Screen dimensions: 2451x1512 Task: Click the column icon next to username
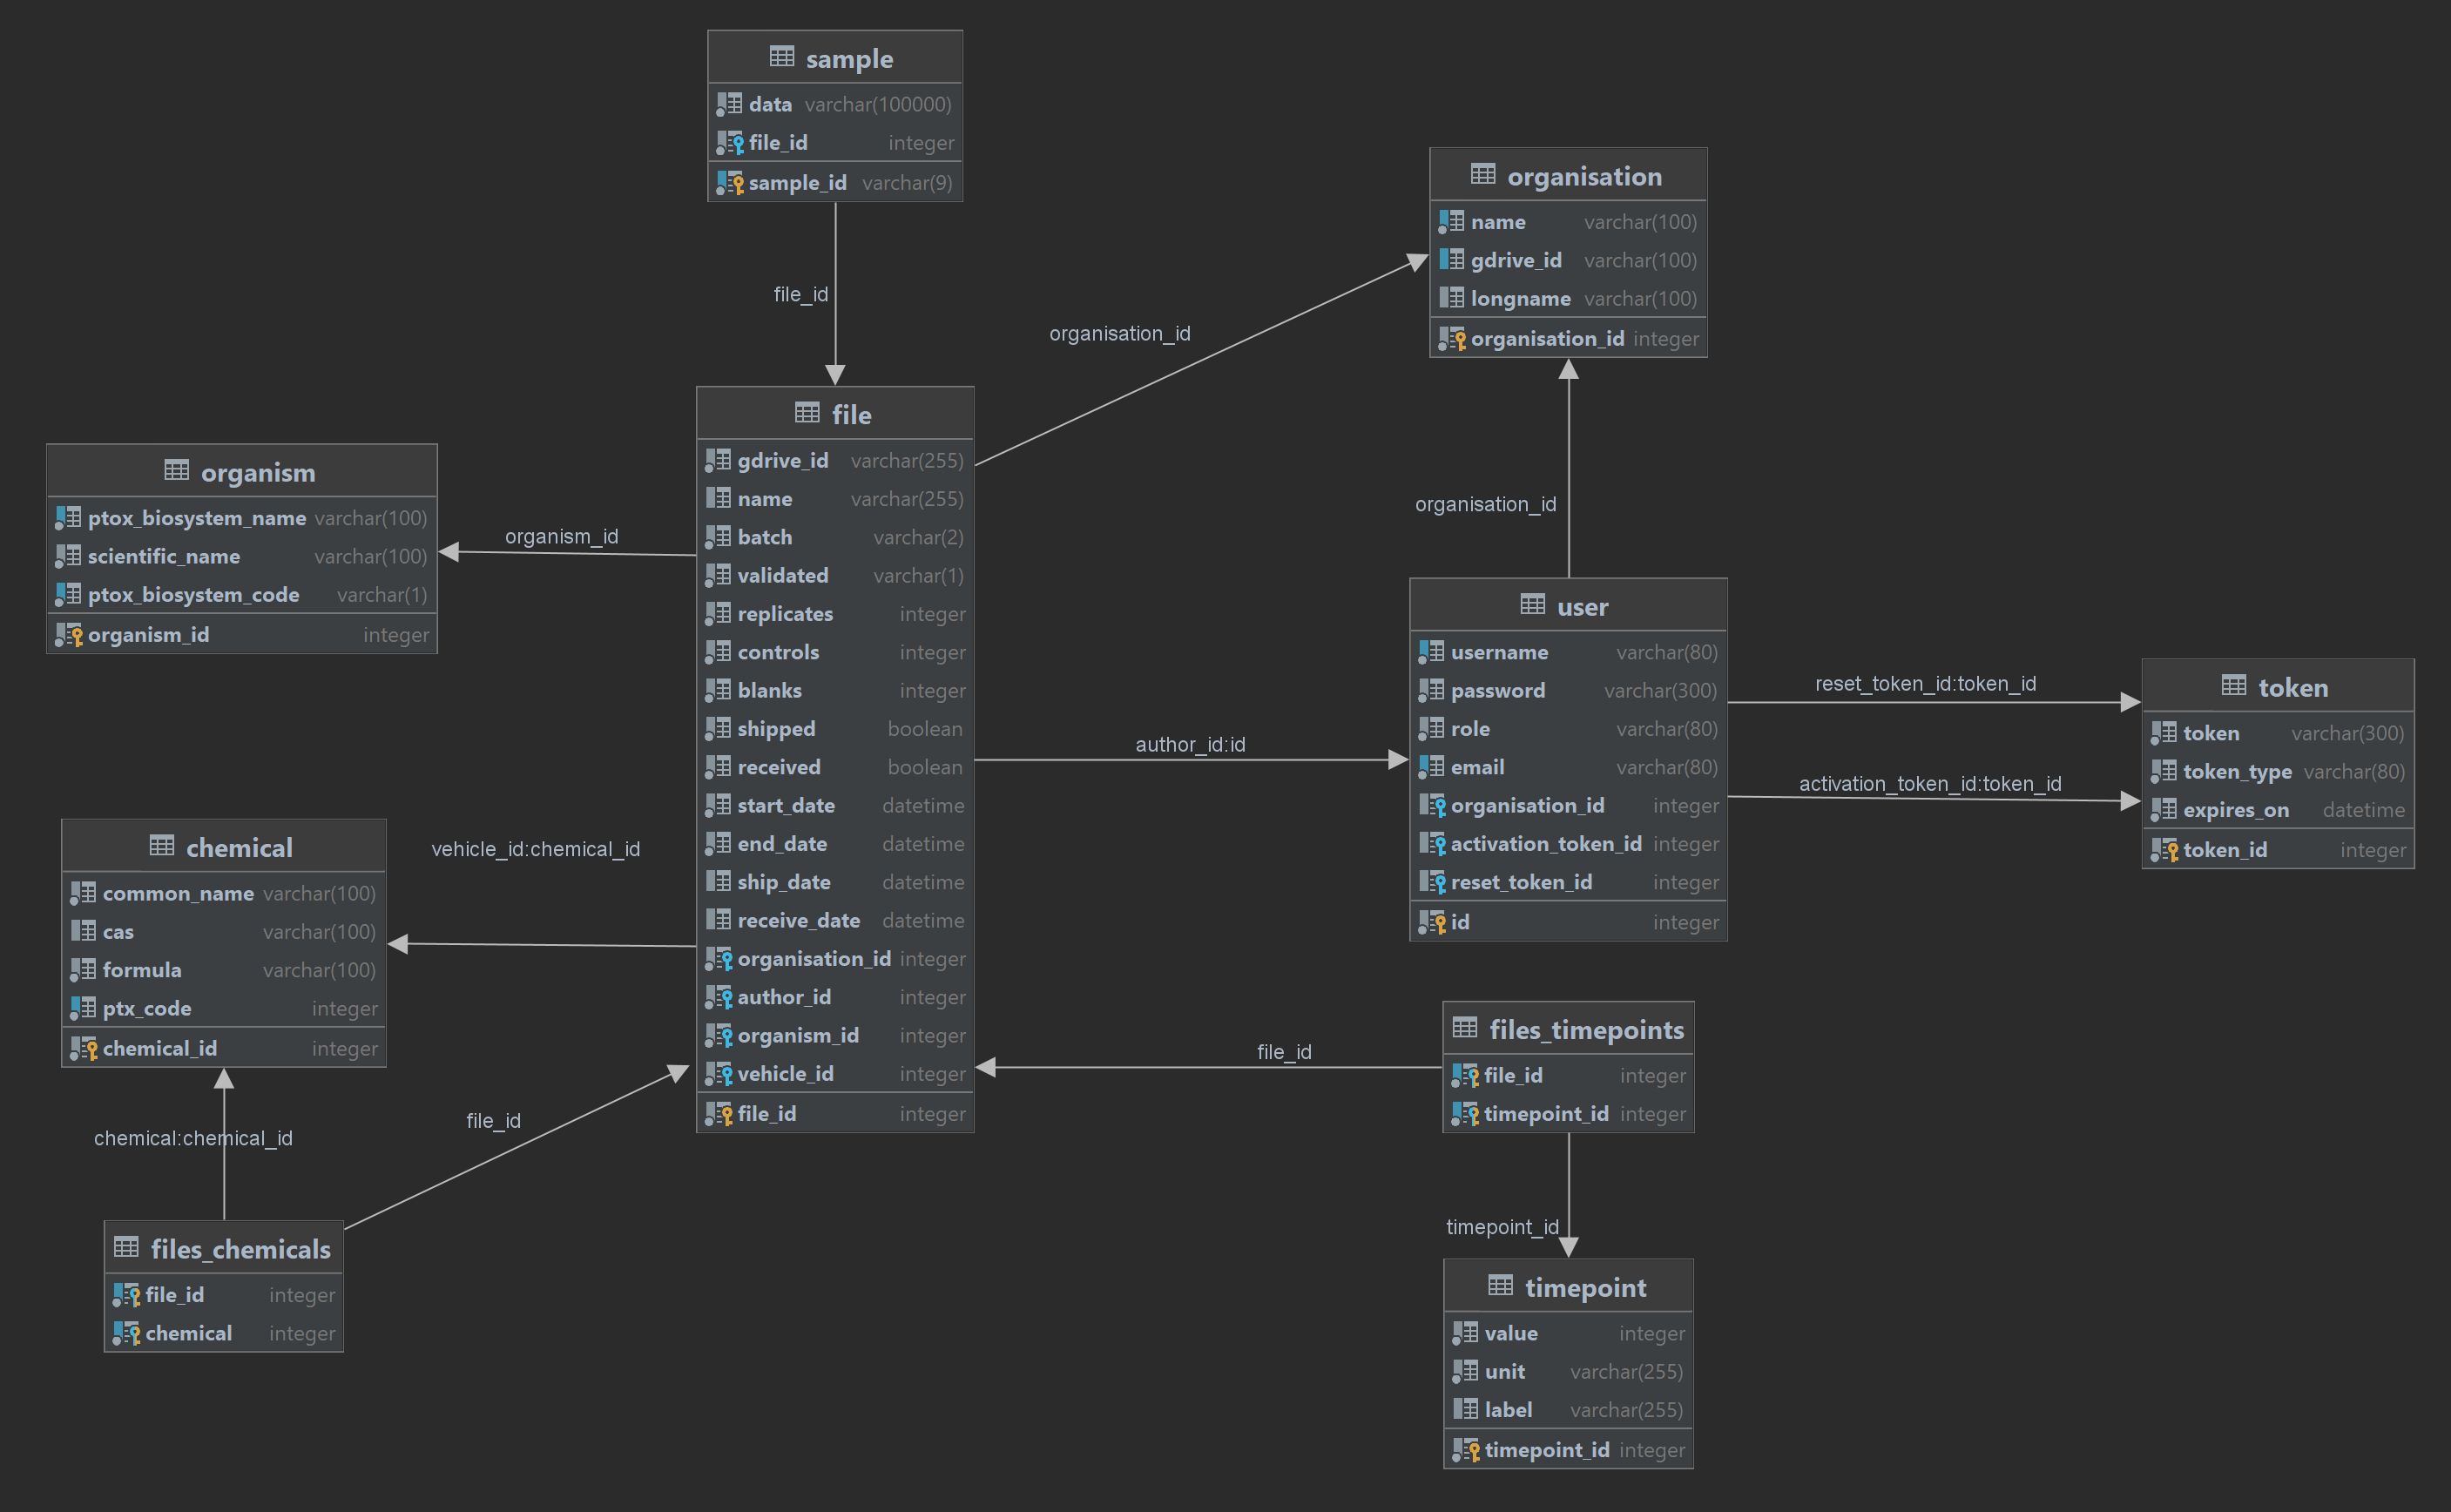click(x=1431, y=652)
